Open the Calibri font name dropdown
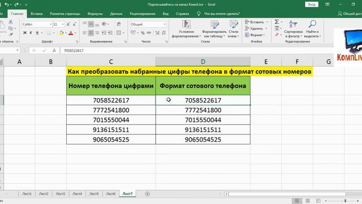The image size is (362, 204). coord(50,24)
